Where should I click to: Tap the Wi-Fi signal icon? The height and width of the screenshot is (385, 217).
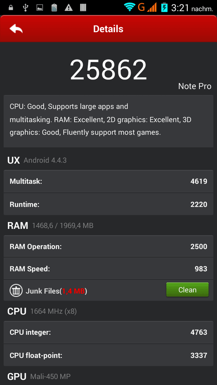(129, 7)
